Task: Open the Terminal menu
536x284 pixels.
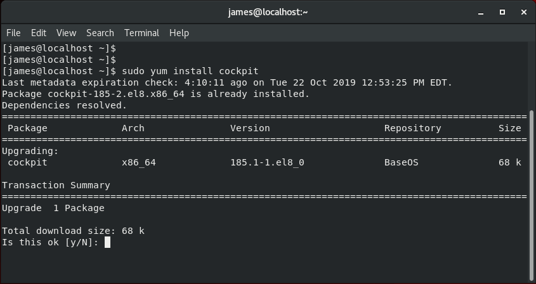Action: [141, 33]
